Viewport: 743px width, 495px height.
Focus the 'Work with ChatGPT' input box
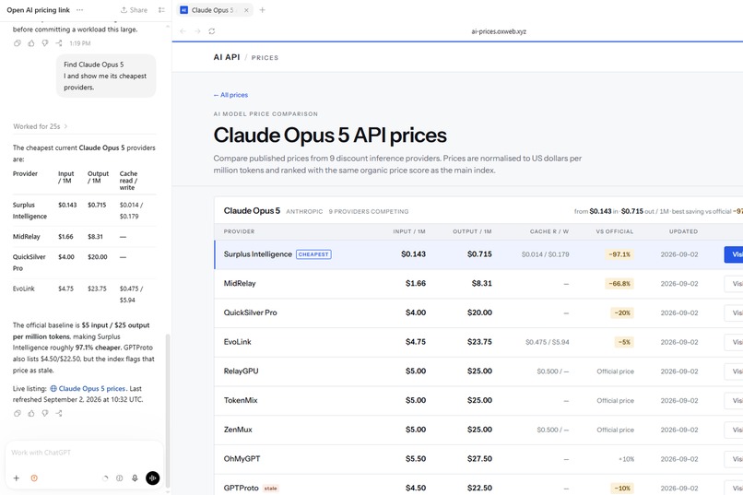84,453
